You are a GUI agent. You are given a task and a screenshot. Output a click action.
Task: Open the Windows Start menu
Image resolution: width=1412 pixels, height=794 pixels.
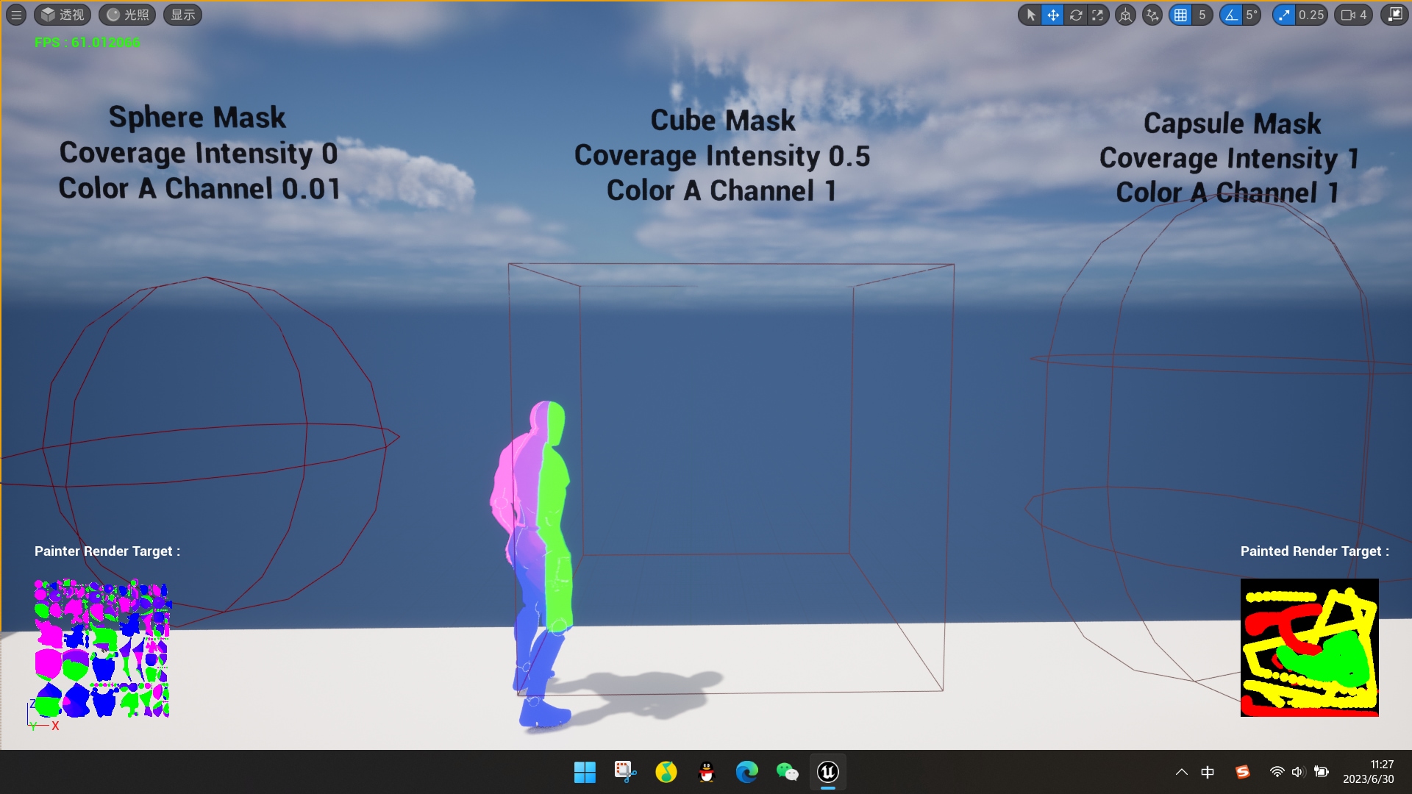tap(585, 772)
